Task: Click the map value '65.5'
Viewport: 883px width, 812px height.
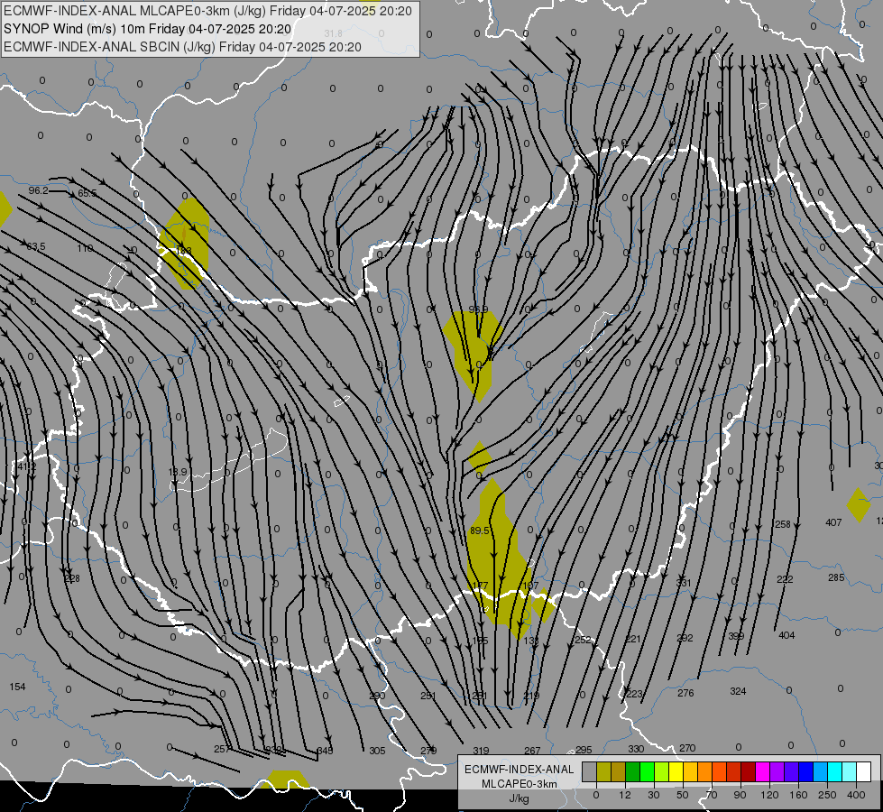Action: (x=87, y=193)
